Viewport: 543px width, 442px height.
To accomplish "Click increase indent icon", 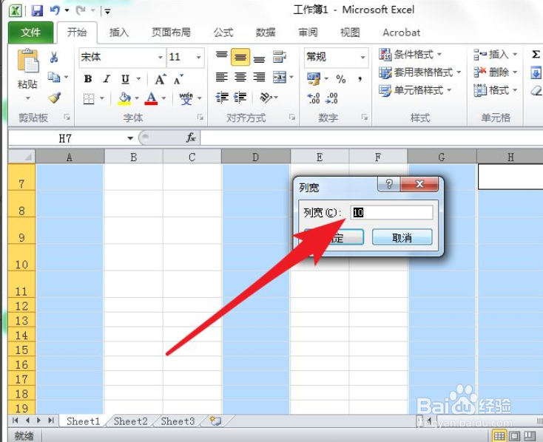I will 240,98.
